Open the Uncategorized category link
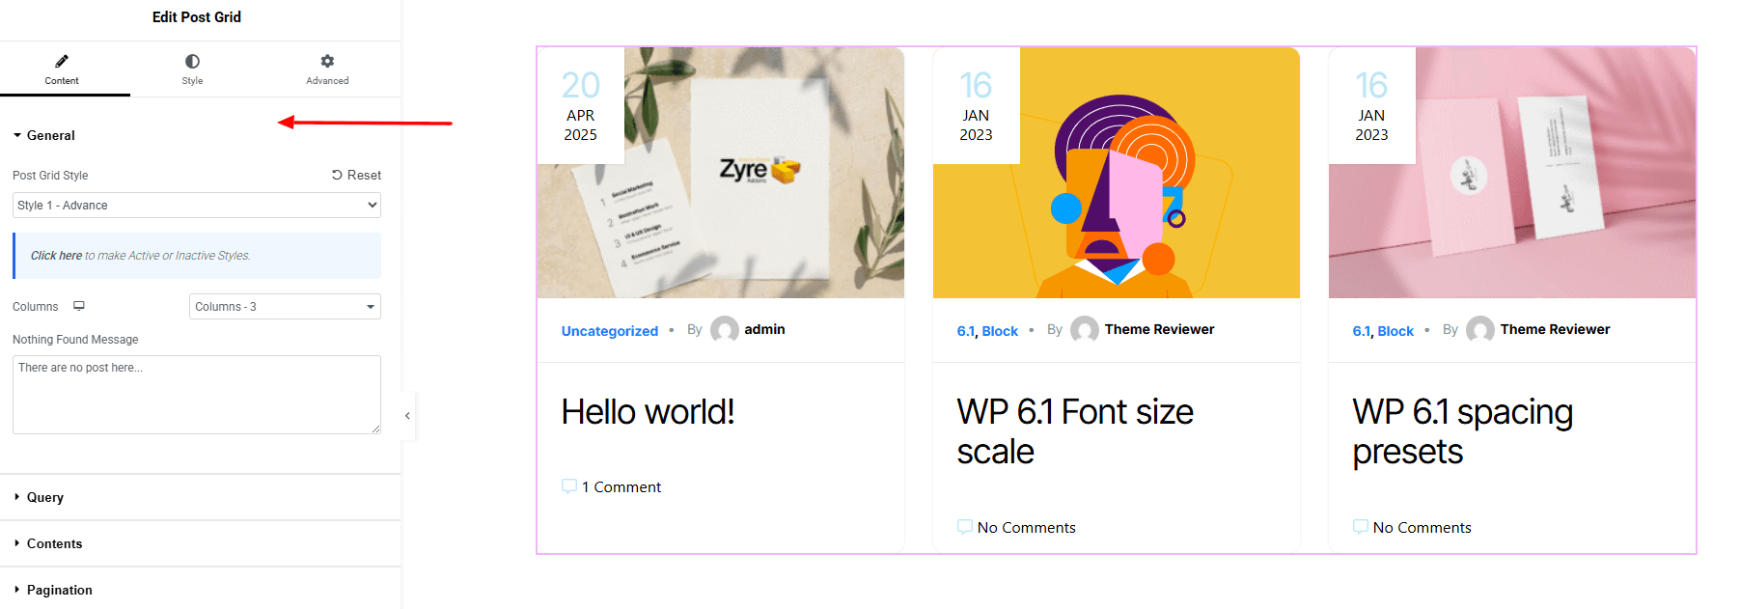 tap(610, 331)
